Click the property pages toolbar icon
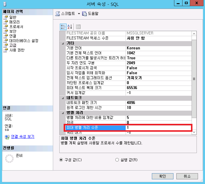The image size is (205, 184). pos(78,27)
